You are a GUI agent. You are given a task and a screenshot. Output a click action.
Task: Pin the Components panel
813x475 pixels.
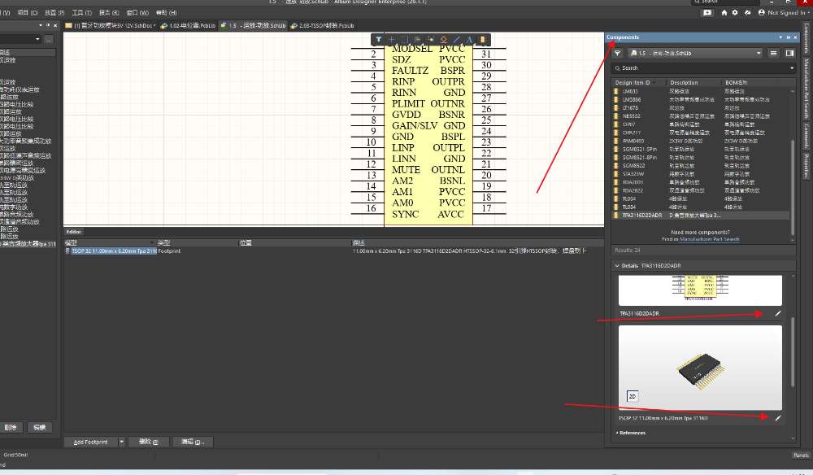click(788, 37)
